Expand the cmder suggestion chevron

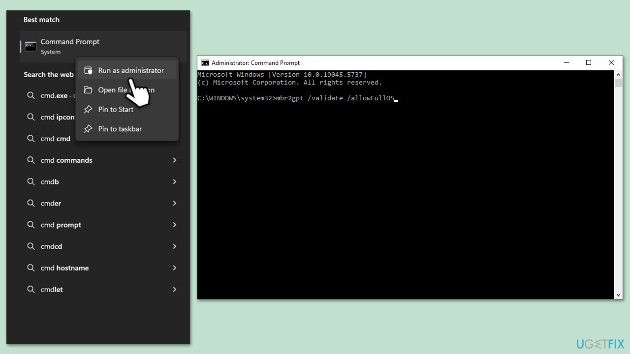(174, 204)
